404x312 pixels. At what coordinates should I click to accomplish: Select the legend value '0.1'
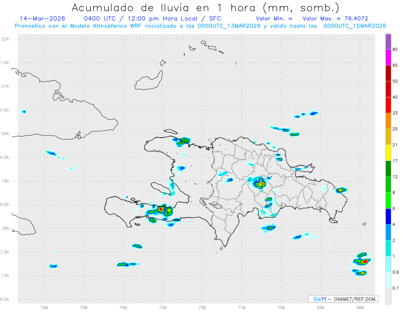396,288
